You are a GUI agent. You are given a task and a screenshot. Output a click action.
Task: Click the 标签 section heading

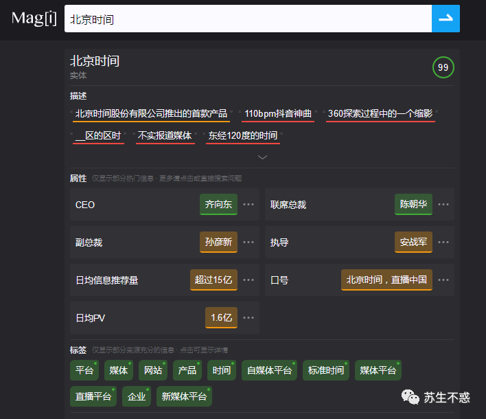[x=78, y=350]
